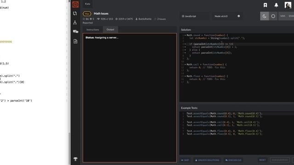The image size is (294, 165).
Task: Collapse the Math.ceil function fold arrow
Action: [x=185, y=65]
